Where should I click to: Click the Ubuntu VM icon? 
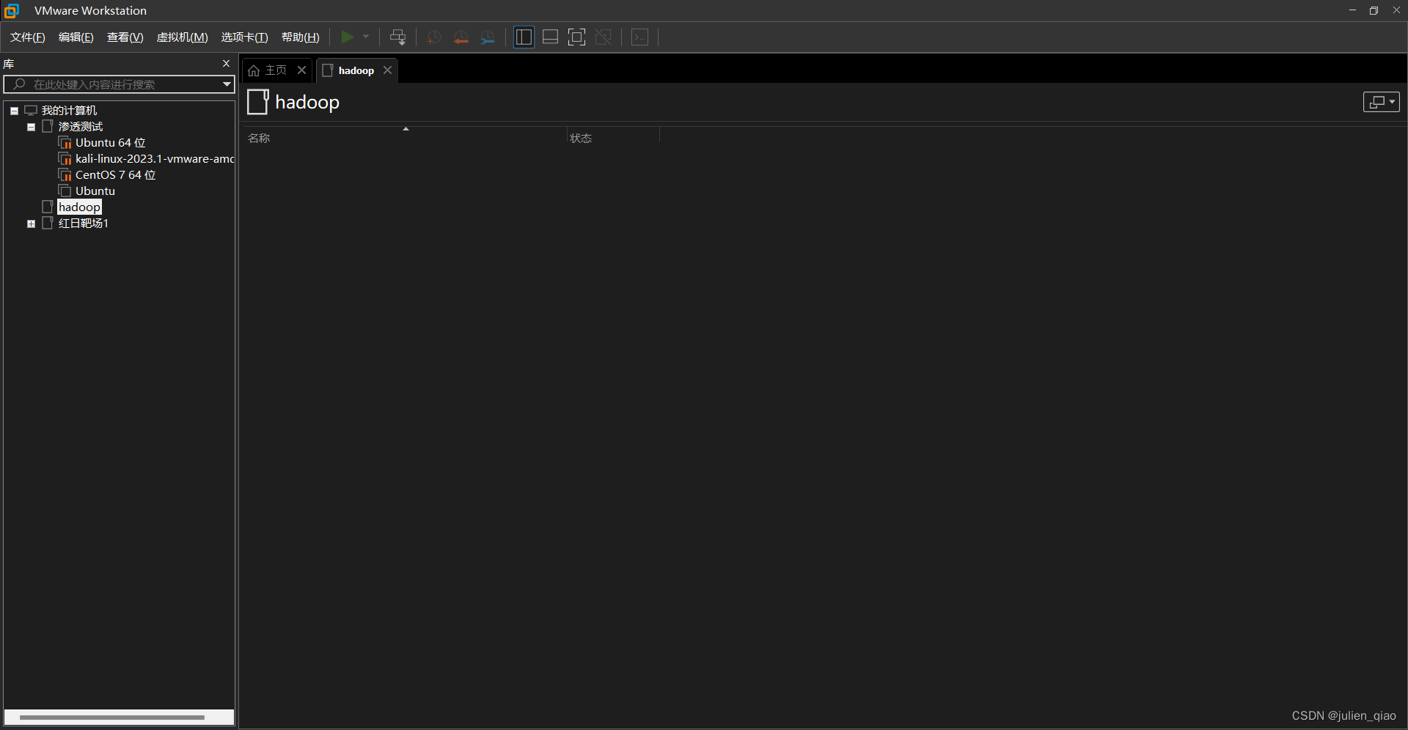pyautogui.click(x=65, y=191)
